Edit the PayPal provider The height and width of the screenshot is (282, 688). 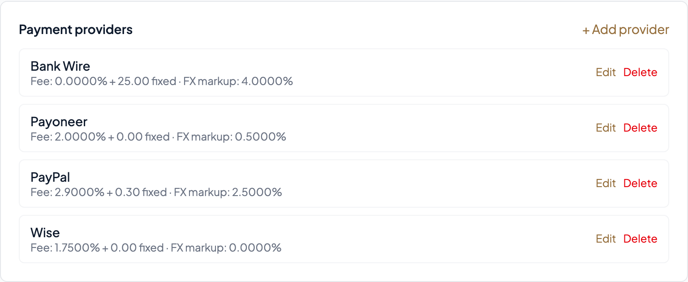(606, 183)
